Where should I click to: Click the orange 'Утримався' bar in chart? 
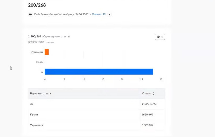[x=47, y=52]
